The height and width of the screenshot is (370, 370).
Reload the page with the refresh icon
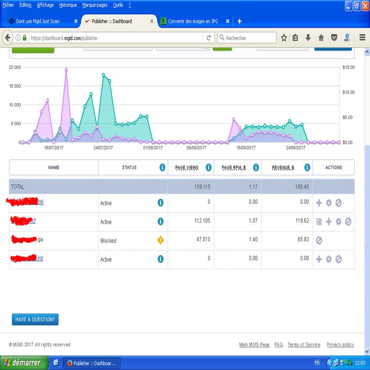(x=209, y=38)
